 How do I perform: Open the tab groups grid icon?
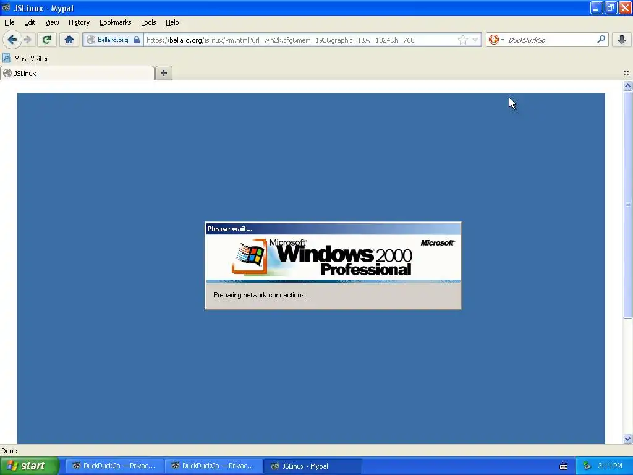pos(627,73)
